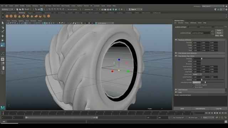Toggle Snap to grids in status line
228x128 pixels.
pos(50,10)
